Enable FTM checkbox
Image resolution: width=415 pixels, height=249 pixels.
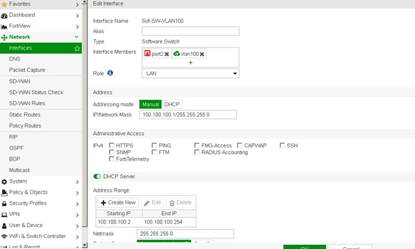[154, 152]
